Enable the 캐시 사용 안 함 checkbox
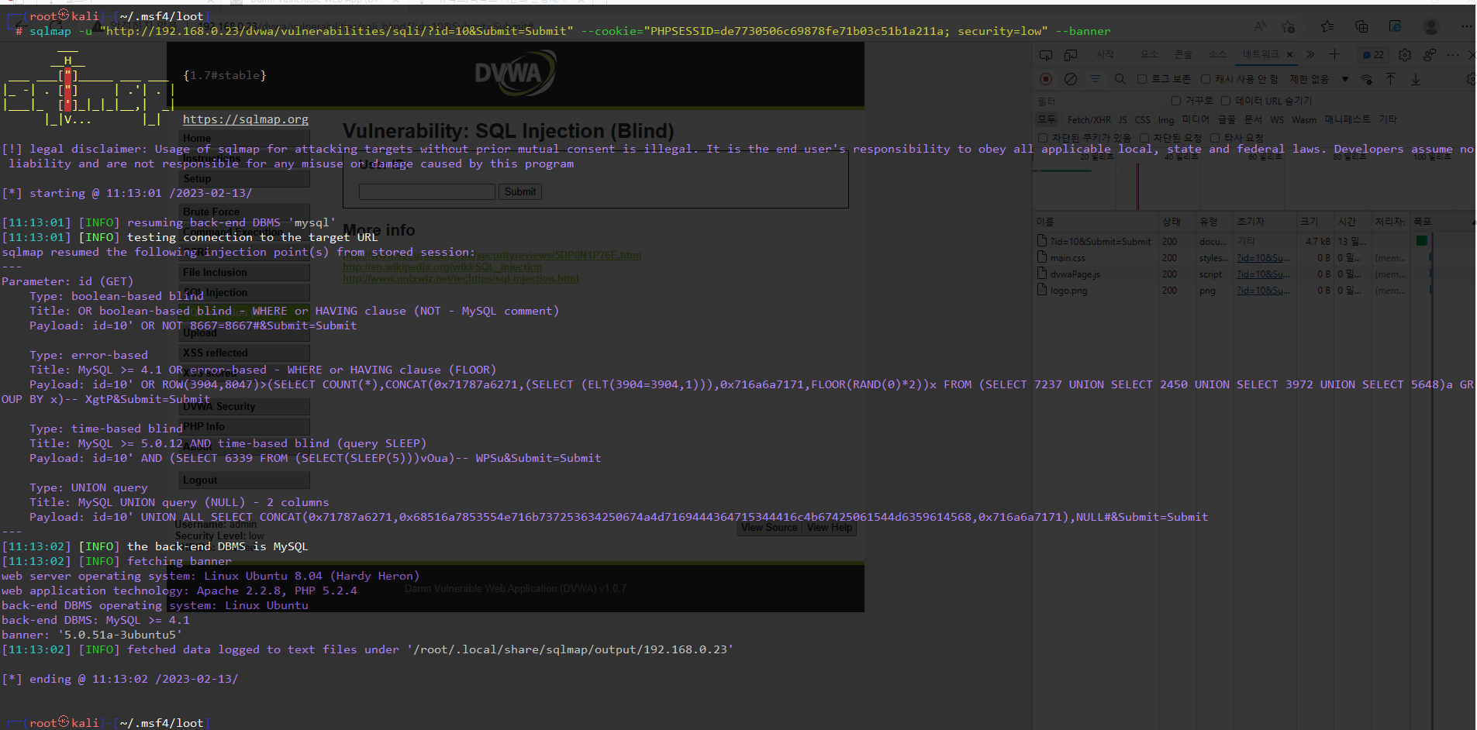The image size is (1477, 730). click(x=1206, y=79)
